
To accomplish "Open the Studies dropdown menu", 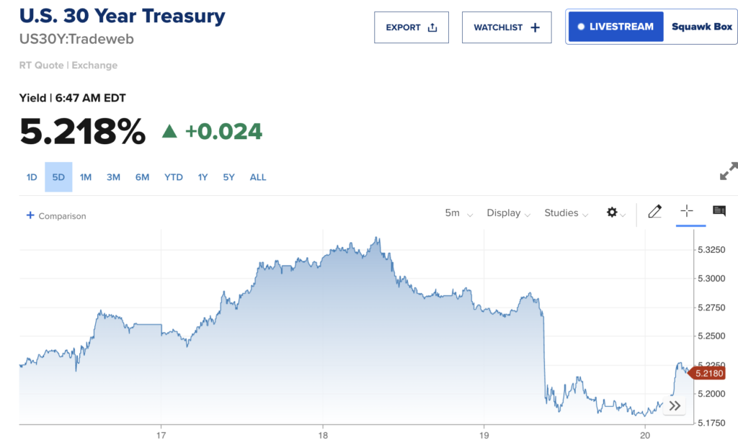I will pos(566,213).
